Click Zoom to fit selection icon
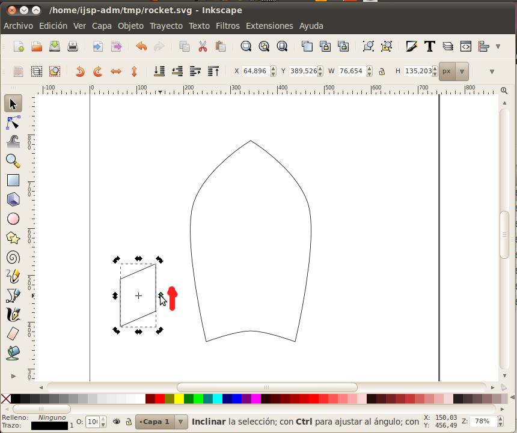Viewport: 517px width, 433px height. (246, 46)
